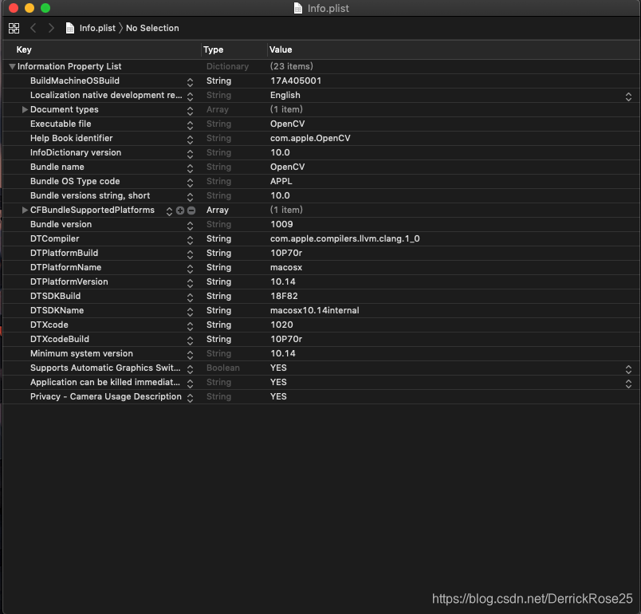Open key stepper for Document types

pyautogui.click(x=190, y=111)
